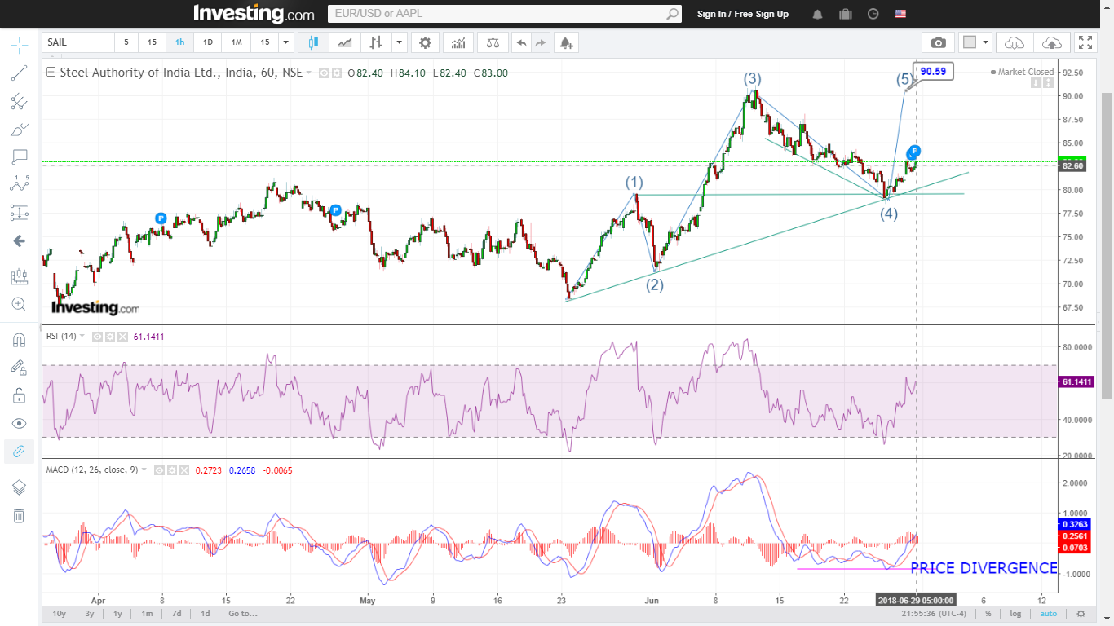Click the trash icon to remove drawings
The width and height of the screenshot is (1114, 626).
[20, 515]
